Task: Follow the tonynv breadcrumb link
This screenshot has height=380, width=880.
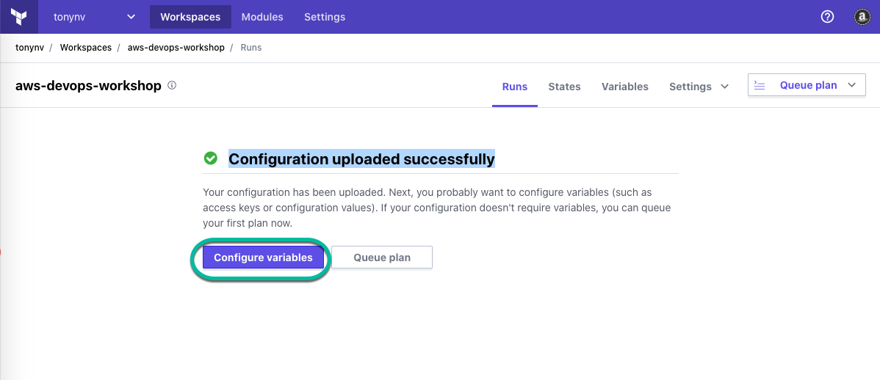Action: click(29, 48)
